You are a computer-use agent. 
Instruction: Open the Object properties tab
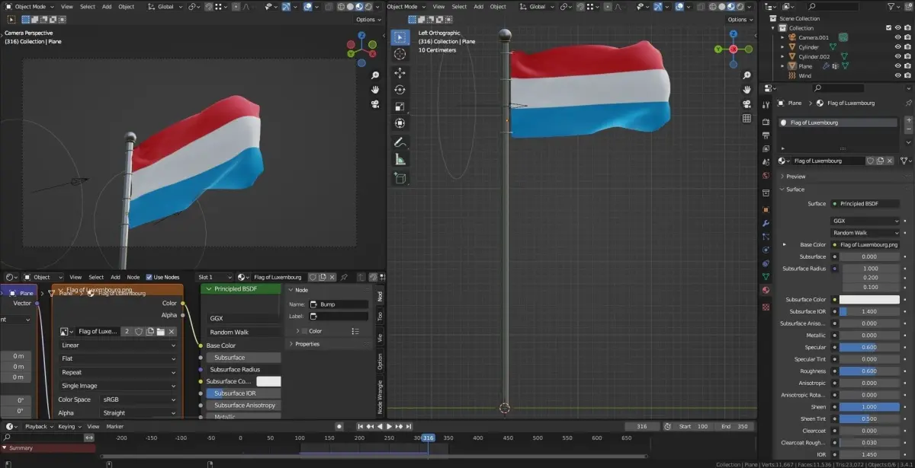[x=766, y=209]
